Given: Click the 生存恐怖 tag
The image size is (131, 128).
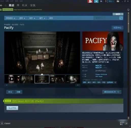Looking at the screenshot, I should tap(110, 82).
